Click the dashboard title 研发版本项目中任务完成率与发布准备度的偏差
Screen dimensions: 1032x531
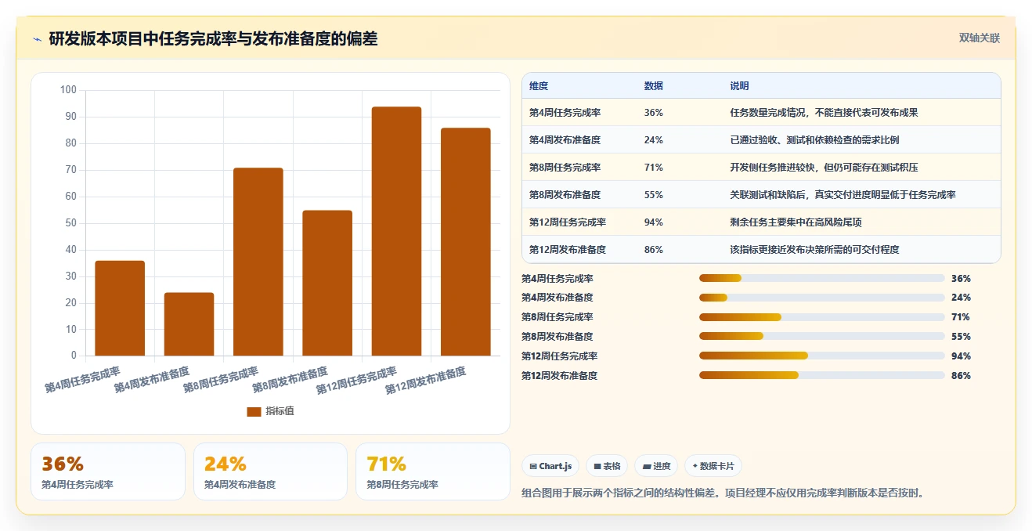click(x=213, y=39)
